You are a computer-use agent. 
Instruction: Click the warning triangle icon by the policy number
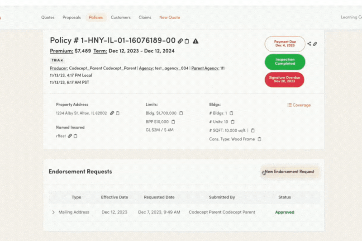pyautogui.click(x=195, y=41)
